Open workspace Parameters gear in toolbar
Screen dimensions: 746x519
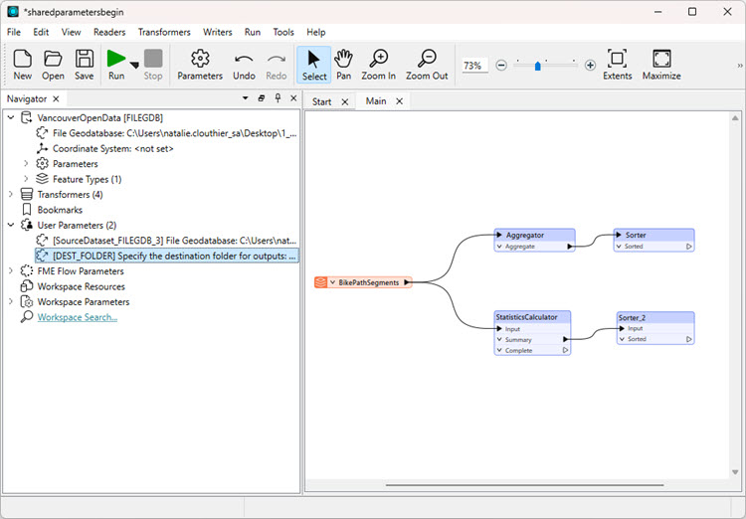200,65
